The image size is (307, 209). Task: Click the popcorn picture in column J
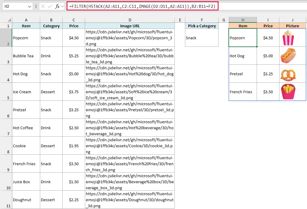[x=288, y=38]
